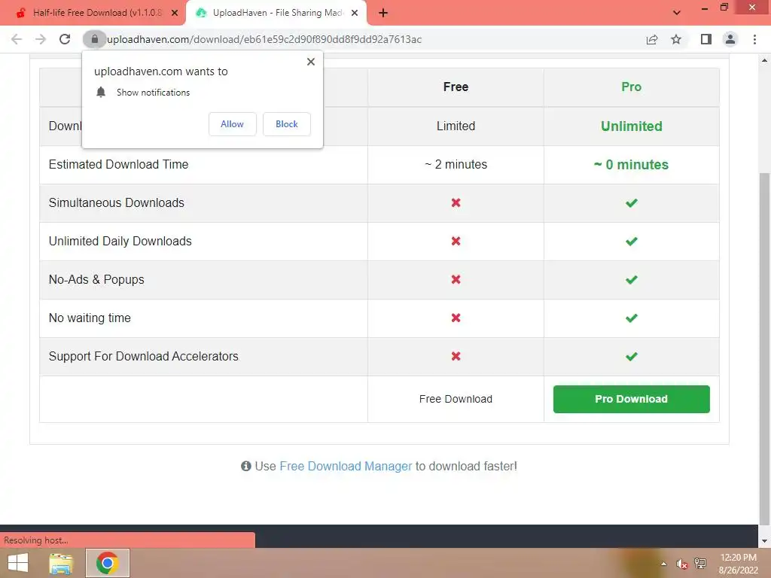Click the Pro Download button
Image resolution: width=771 pixels, height=578 pixels.
pyautogui.click(x=632, y=399)
